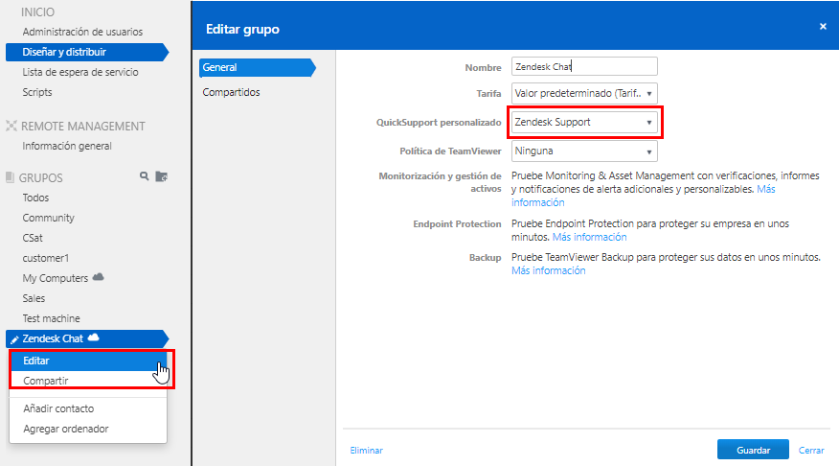Click the INICIO heading

(x=37, y=12)
